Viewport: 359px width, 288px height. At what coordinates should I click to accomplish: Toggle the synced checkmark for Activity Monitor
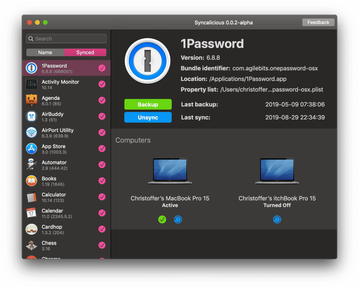102,84
